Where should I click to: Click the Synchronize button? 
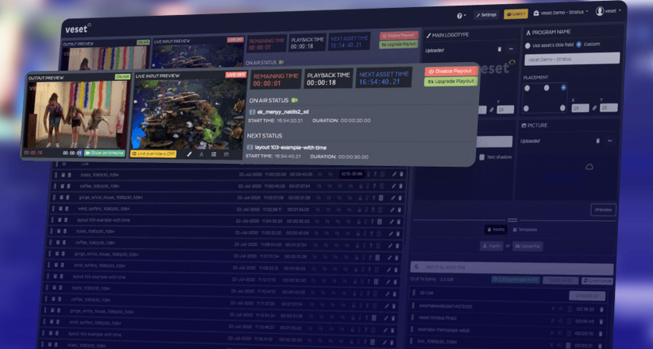[597, 281]
